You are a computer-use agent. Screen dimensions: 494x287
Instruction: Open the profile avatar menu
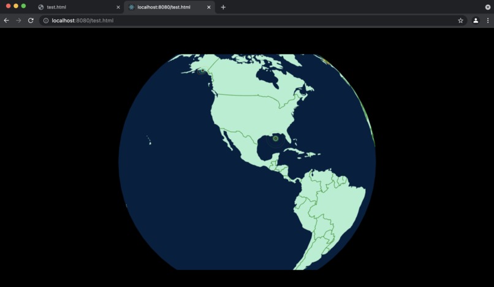[x=476, y=20]
